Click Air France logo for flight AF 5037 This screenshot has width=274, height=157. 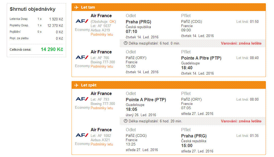[82, 21]
